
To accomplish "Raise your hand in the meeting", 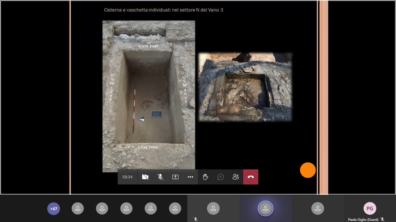I will tap(206, 177).
